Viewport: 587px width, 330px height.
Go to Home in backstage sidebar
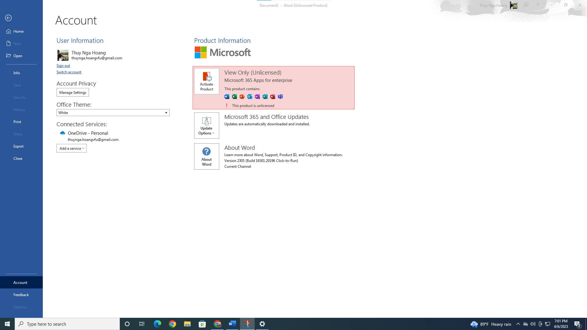[x=18, y=31]
